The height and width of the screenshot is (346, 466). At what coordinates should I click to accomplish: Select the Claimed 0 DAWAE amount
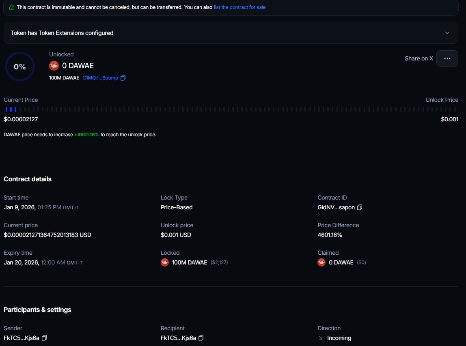341,262
